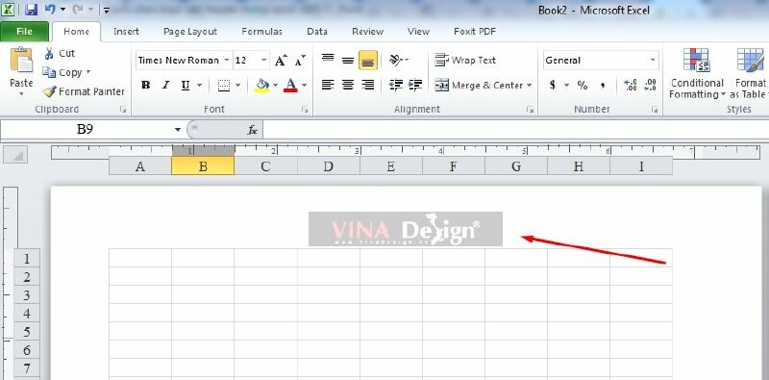Copy the selected cells
Image resolution: width=769 pixels, height=380 pixels.
point(62,72)
